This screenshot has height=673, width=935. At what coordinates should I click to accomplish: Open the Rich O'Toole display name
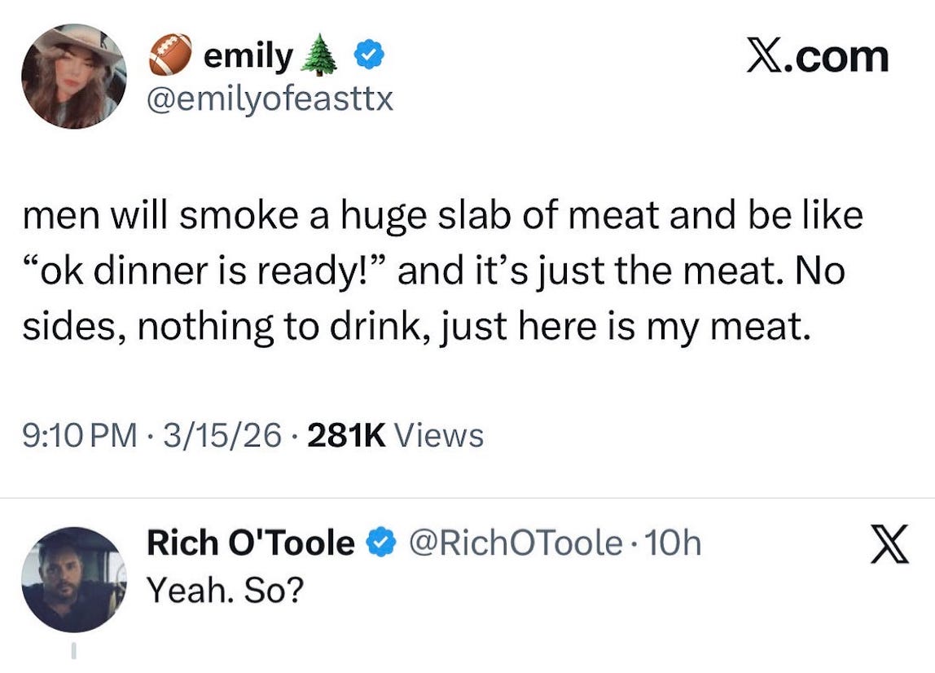click(x=250, y=543)
